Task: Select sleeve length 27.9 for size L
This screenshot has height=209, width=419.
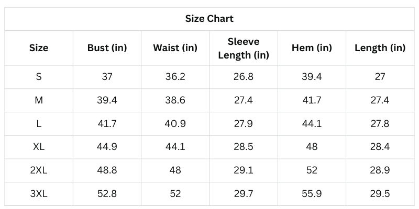Action: pos(244,123)
